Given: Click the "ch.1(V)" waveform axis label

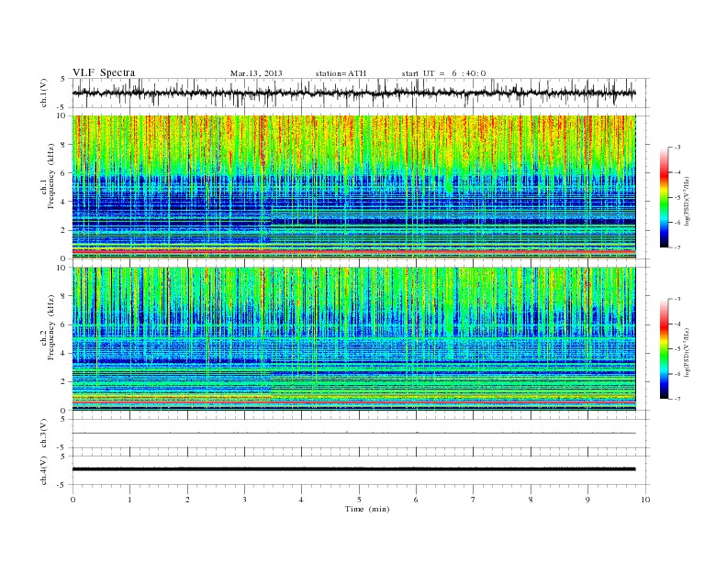Looking at the screenshot, I should pos(44,93).
